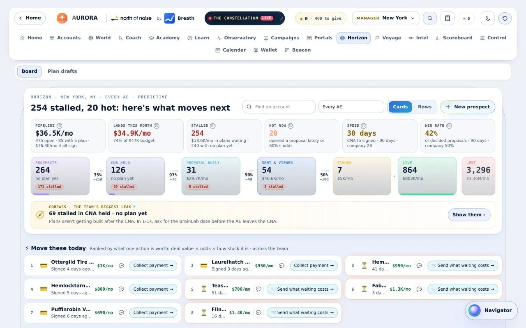Collect payment for Hemlocktarn

pyautogui.click(x=153, y=289)
